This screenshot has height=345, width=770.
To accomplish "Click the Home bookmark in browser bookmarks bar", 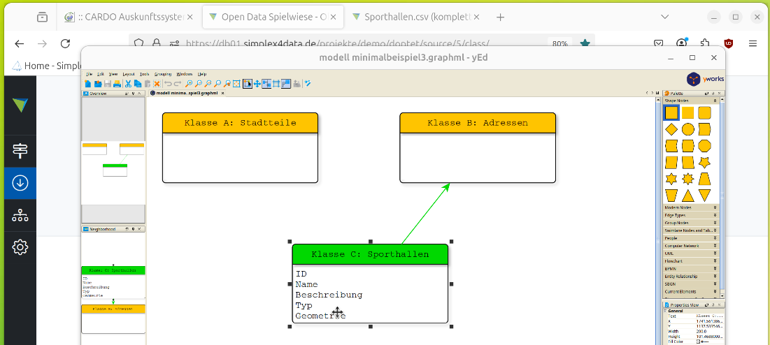I will coord(45,65).
